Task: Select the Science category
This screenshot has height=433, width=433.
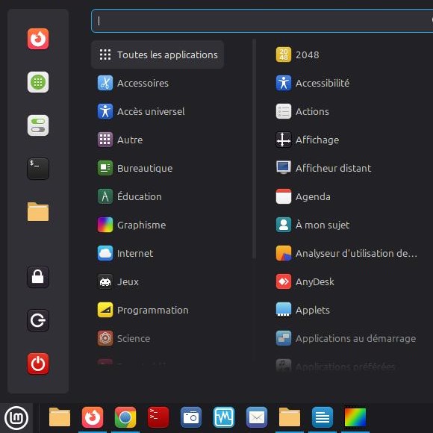Action: click(x=158, y=338)
